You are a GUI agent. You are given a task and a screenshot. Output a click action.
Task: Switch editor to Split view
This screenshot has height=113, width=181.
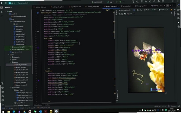[x=167, y=6]
